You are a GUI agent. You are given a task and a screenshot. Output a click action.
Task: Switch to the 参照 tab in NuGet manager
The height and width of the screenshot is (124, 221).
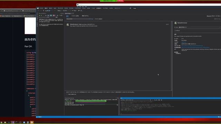pyautogui.click(x=67, y=16)
